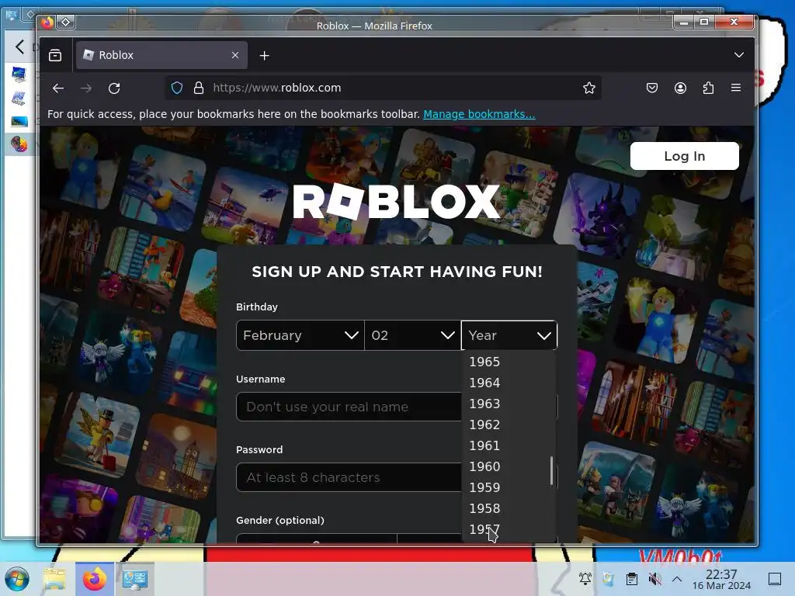The height and width of the screenshot is (596, 795).
Task: Open the notification bell tray icon
Action: click(585, 579)
